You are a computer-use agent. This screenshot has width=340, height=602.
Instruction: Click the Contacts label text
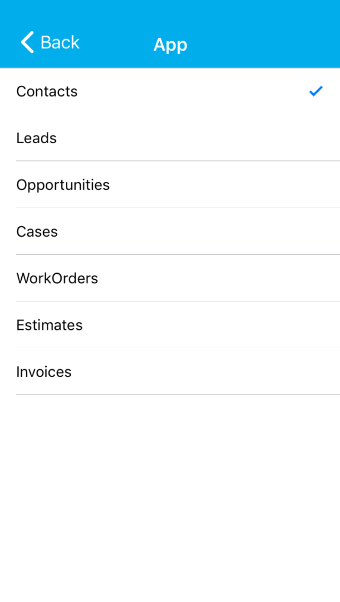pos(47,92)
